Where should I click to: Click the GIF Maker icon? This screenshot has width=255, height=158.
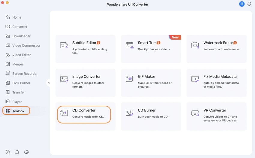[130, 79]
